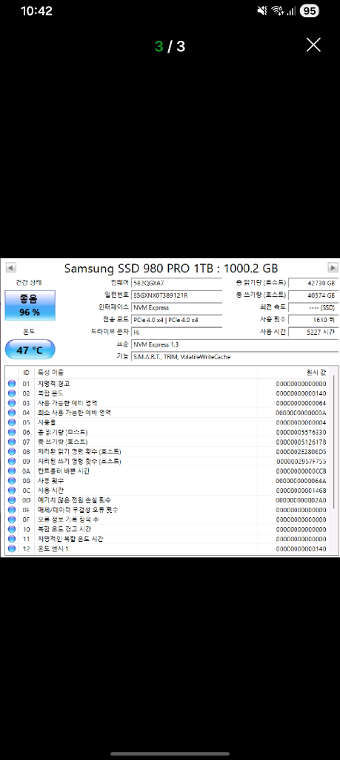
Task: Click the power on count value 1610 회
Action: coord(313,320)
